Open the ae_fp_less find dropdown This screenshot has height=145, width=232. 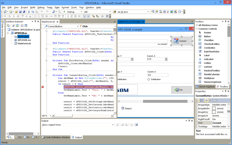148,12
